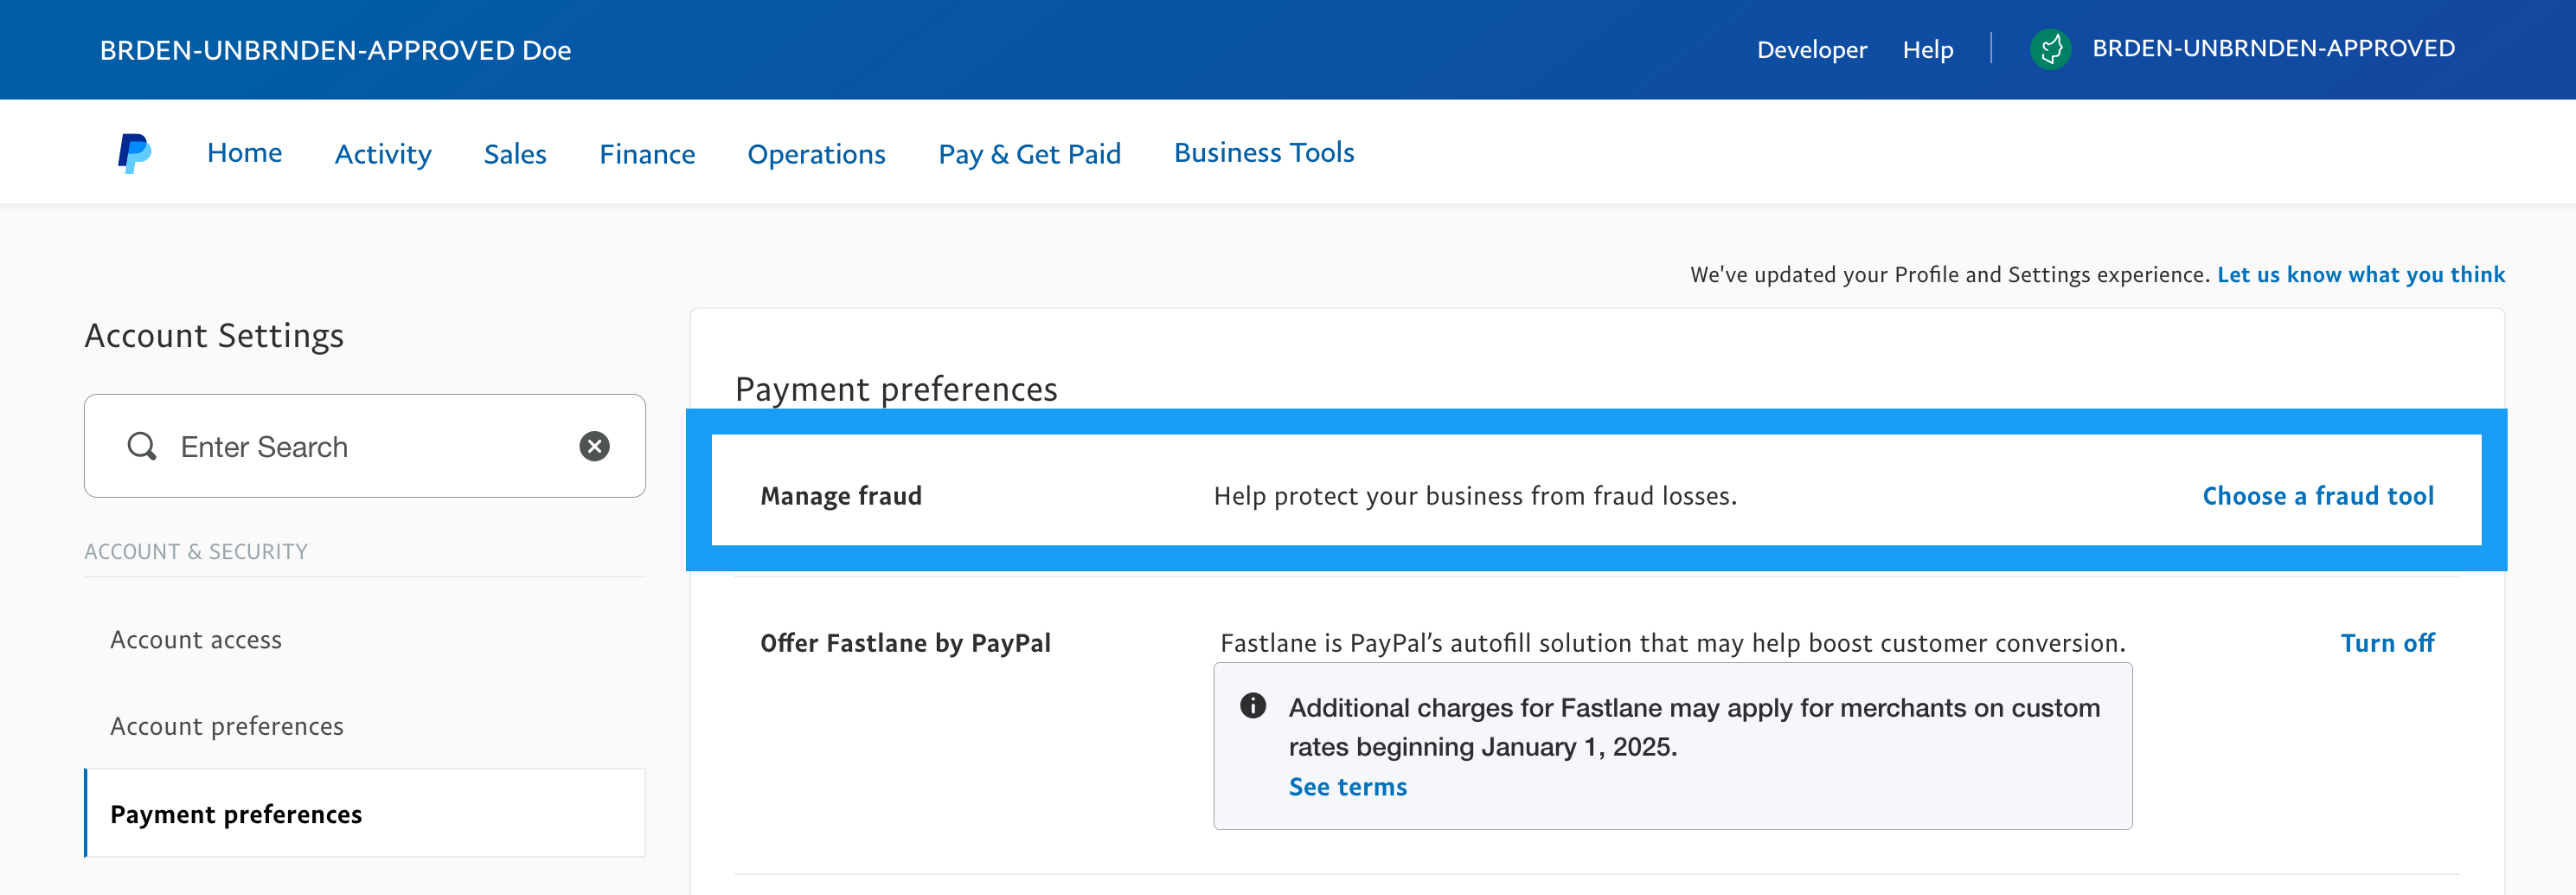
Task: Go to the Sales menu
Action: 515,154
